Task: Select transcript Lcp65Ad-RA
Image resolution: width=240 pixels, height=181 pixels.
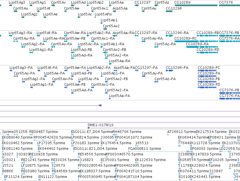Action: coord(82,55)
